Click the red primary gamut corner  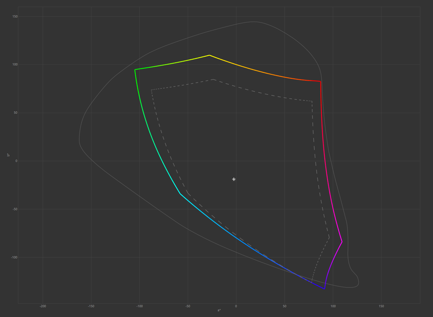pos(320,82)
